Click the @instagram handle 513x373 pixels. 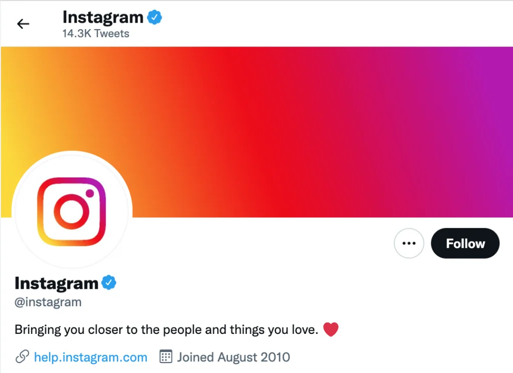tap(48, 302)
